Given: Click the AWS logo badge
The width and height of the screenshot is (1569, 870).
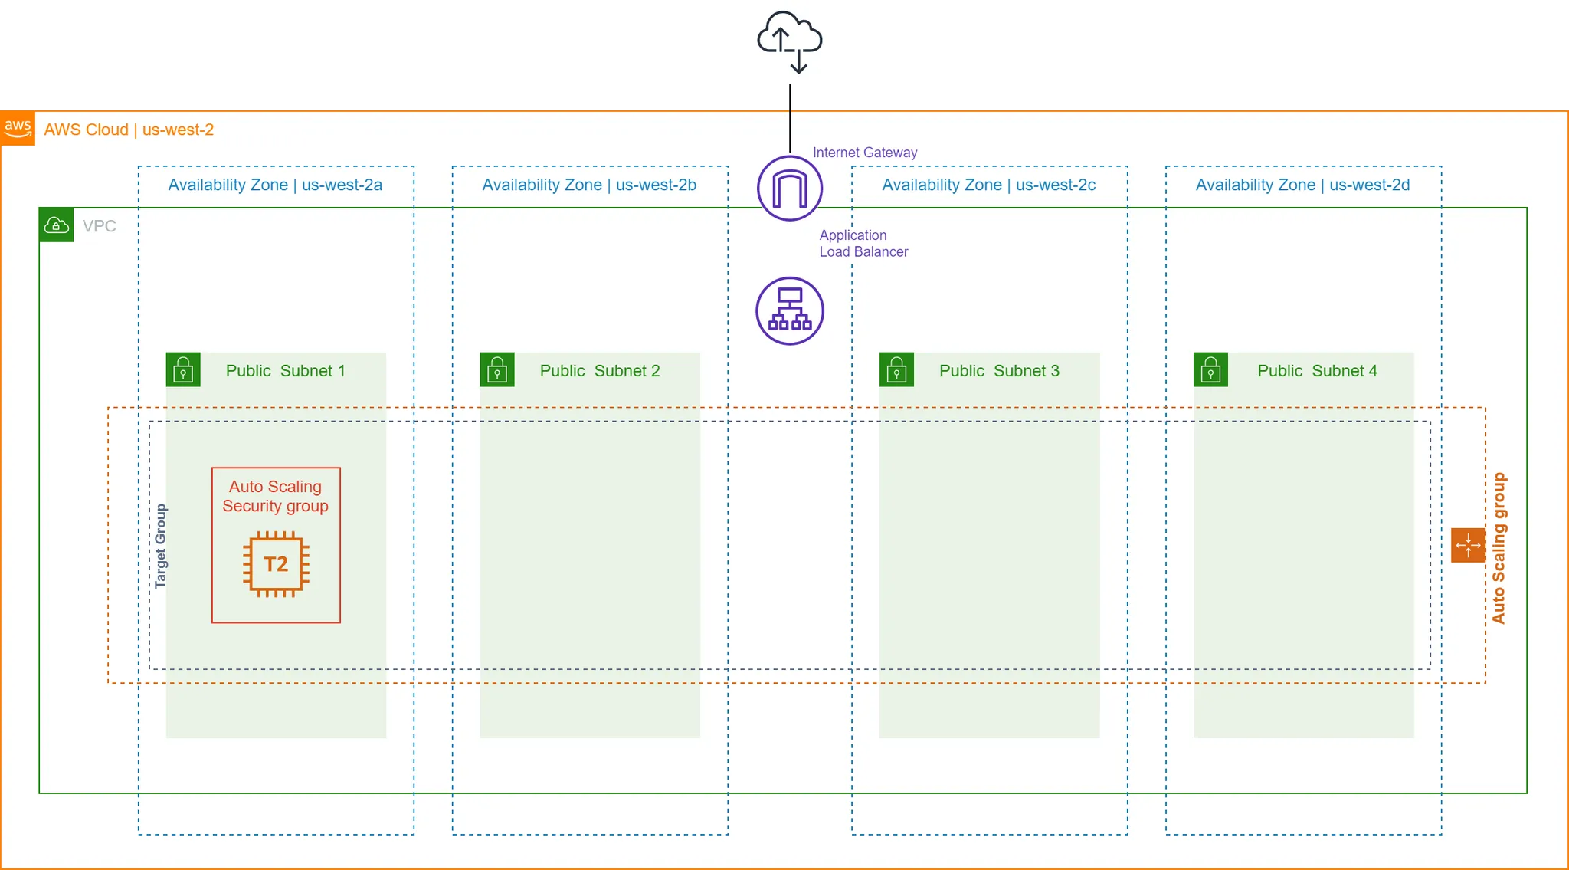Looking at the screenshot, I should (x=18, y=128).
